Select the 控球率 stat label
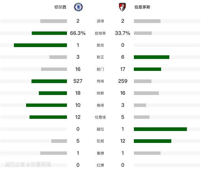The image size is (211, 171). (x=100, y=33)
